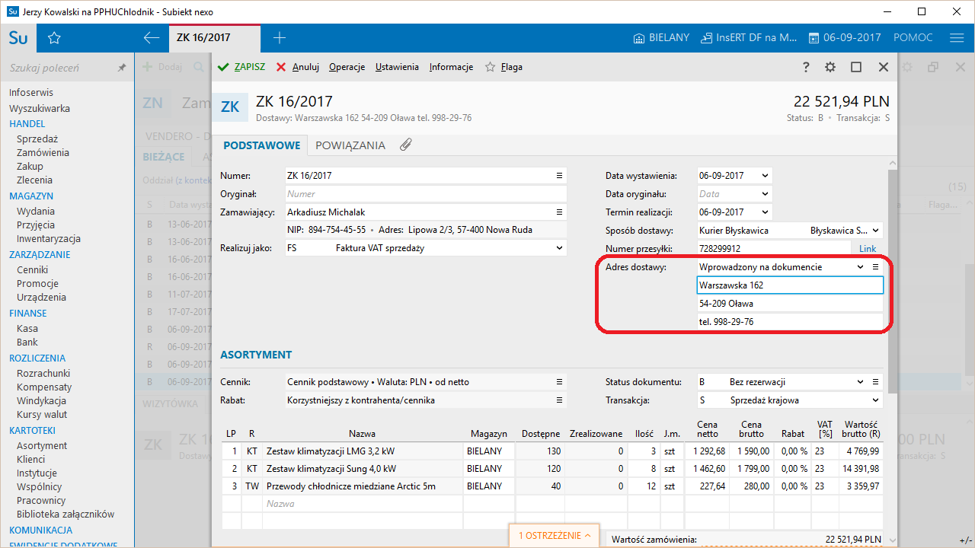Viewport: 975px width, 548px height.
Task: Click the Link next to Numer przesyłki
Action: tap(868, 249)
